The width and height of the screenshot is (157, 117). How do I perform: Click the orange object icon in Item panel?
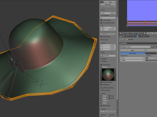click(101, 56)
